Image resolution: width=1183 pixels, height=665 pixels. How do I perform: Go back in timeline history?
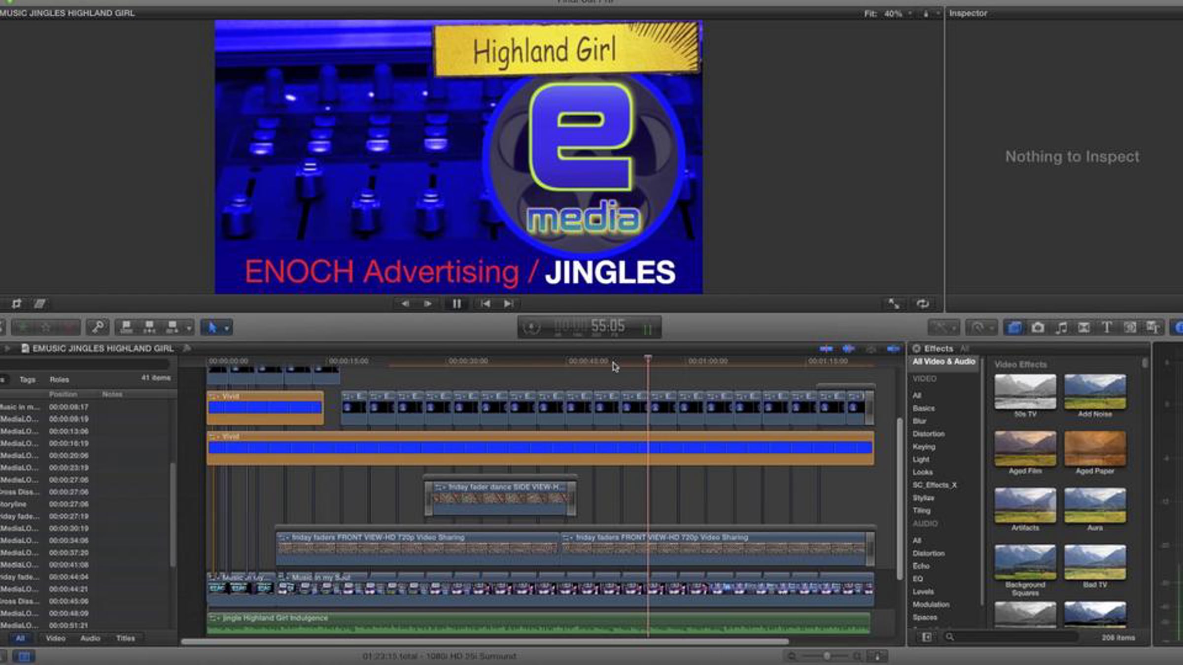6,348
